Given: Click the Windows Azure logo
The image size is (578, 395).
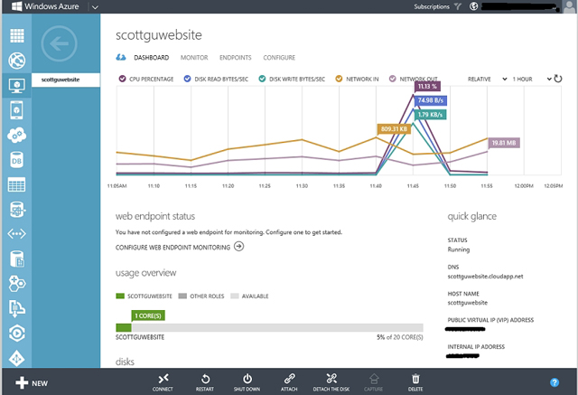Looking at the screenshot, I should pyautogui.click(x=44, y=6).
